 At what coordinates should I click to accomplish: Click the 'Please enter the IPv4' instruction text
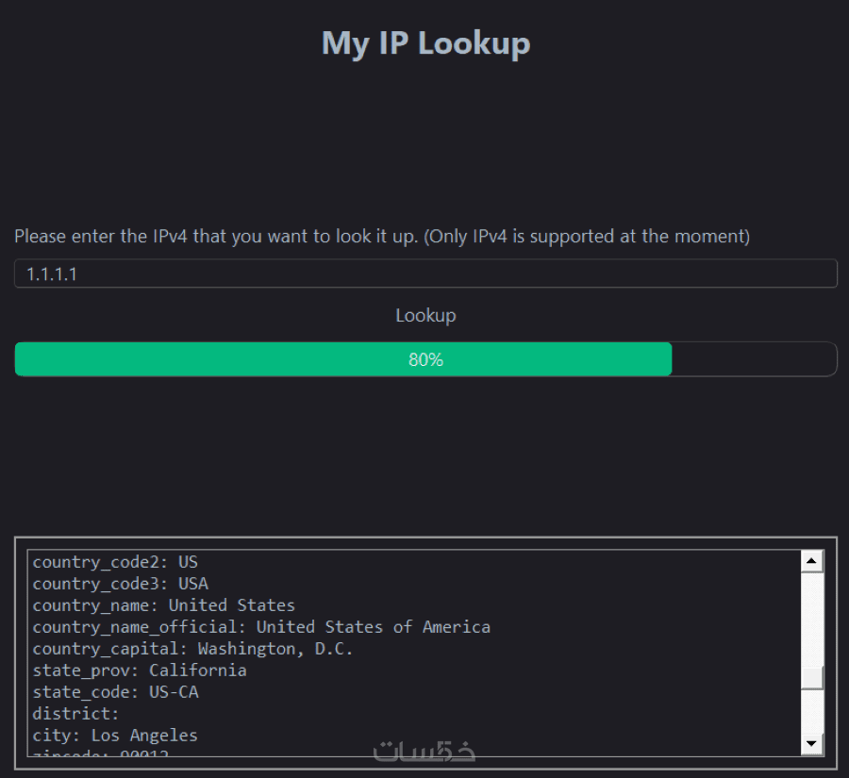coord(382,237)
